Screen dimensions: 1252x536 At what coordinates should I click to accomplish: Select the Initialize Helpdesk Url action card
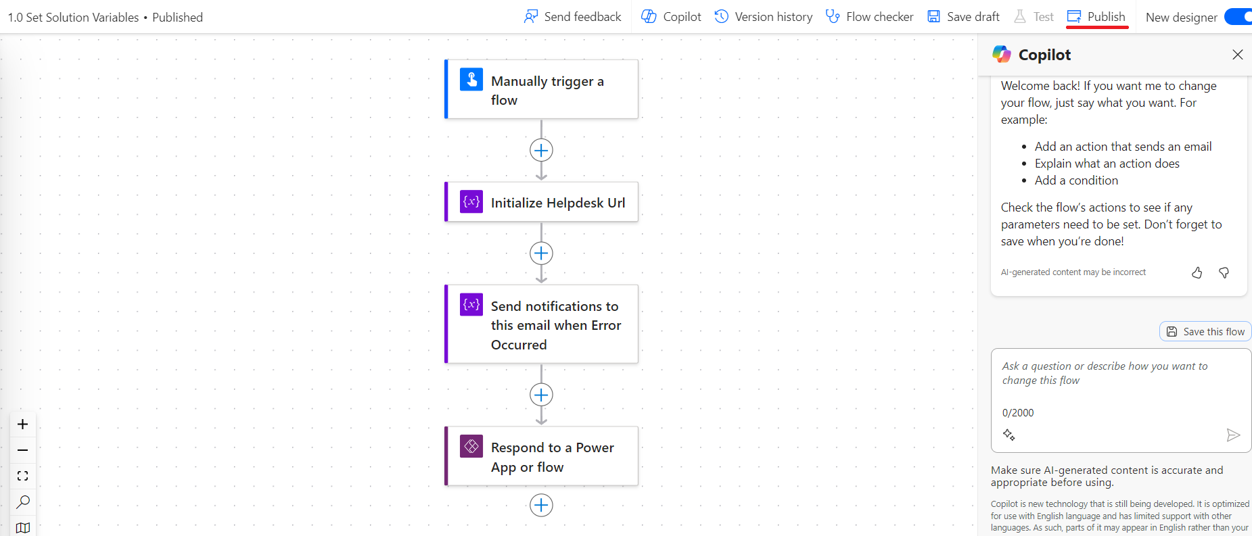click(541, 202)
